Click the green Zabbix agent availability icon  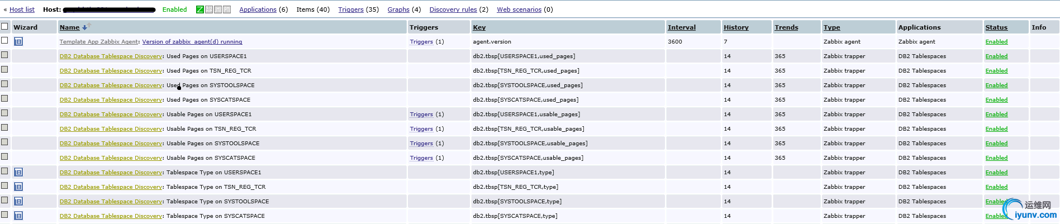(x=200, y=9)
